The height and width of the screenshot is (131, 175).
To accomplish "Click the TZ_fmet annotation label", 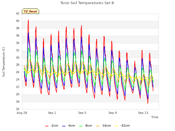I will coord(30,11).
